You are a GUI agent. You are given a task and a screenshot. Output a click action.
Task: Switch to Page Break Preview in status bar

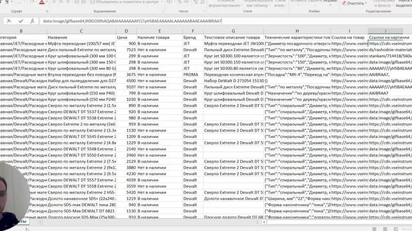pos(396,229)
